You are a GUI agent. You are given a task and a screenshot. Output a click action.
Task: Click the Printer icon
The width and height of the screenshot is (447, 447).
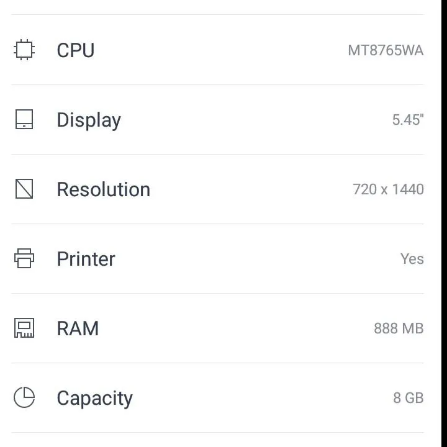click(x=24, y=258)
